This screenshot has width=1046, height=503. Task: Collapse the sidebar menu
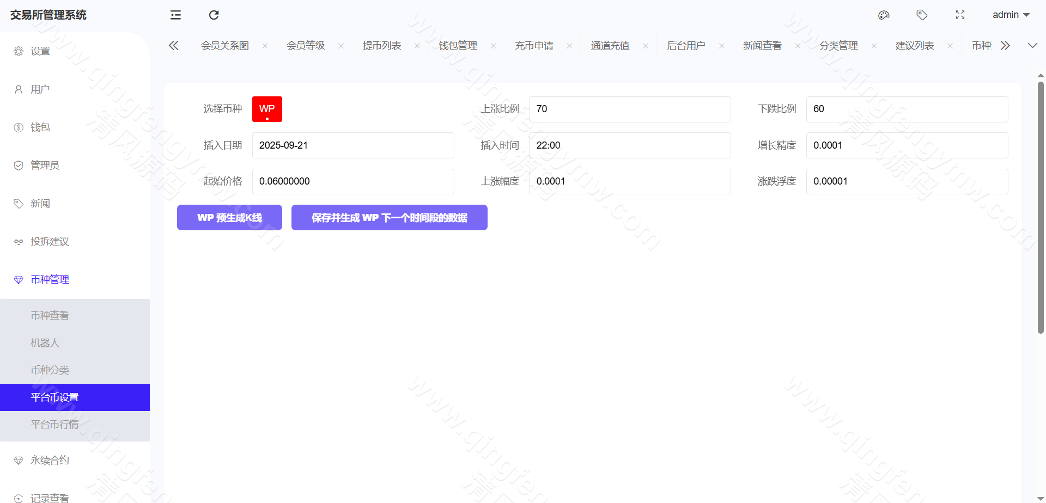click(175, 15)
